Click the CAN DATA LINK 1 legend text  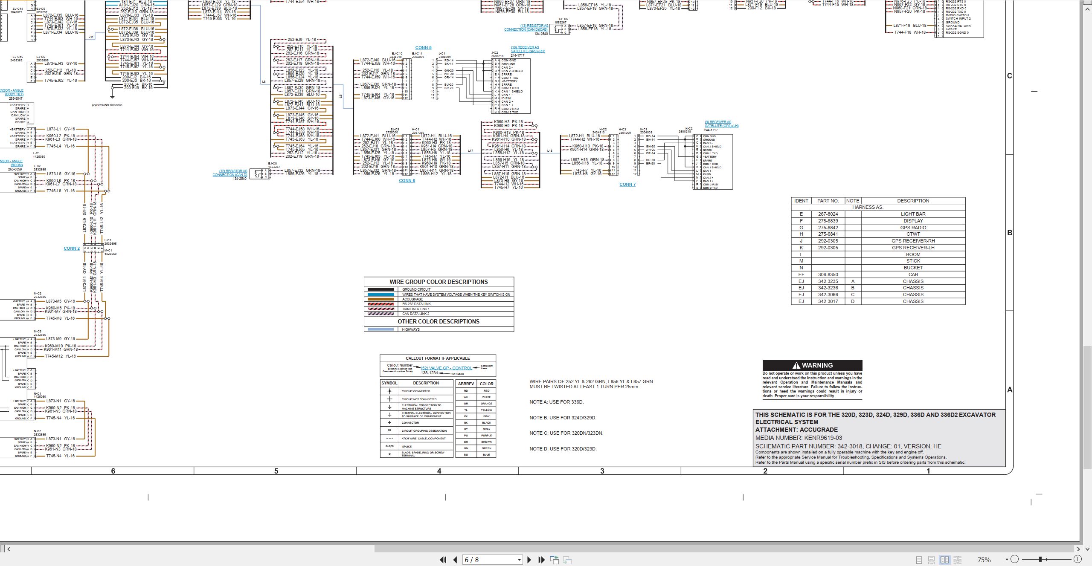pos(416,309)
